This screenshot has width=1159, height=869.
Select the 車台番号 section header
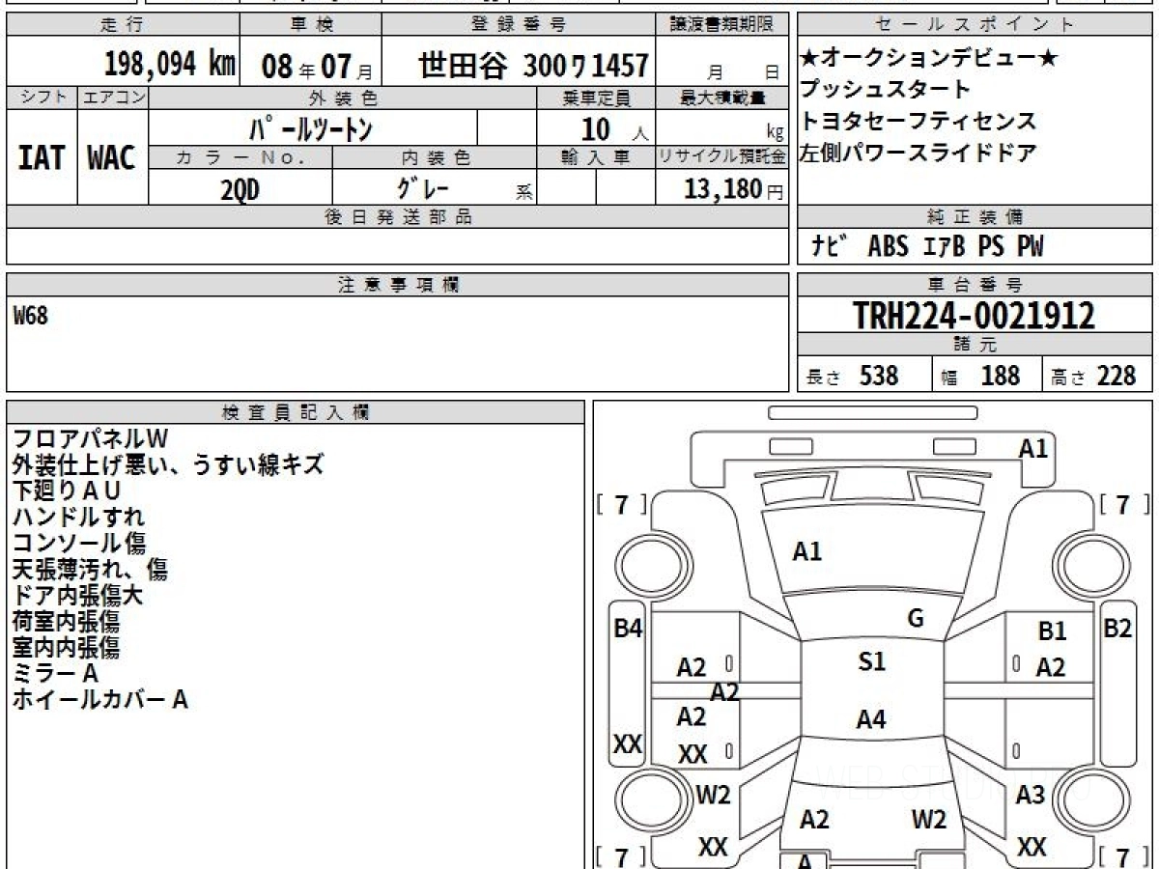pyautogui.click(x=975, y=285)
